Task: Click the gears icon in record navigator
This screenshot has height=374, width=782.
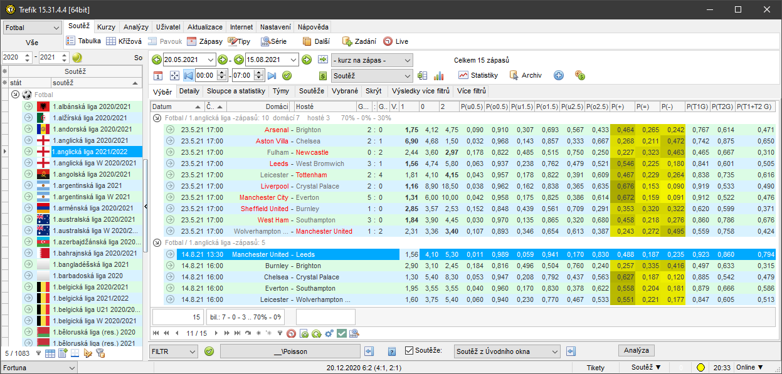Action: point(329,333)
